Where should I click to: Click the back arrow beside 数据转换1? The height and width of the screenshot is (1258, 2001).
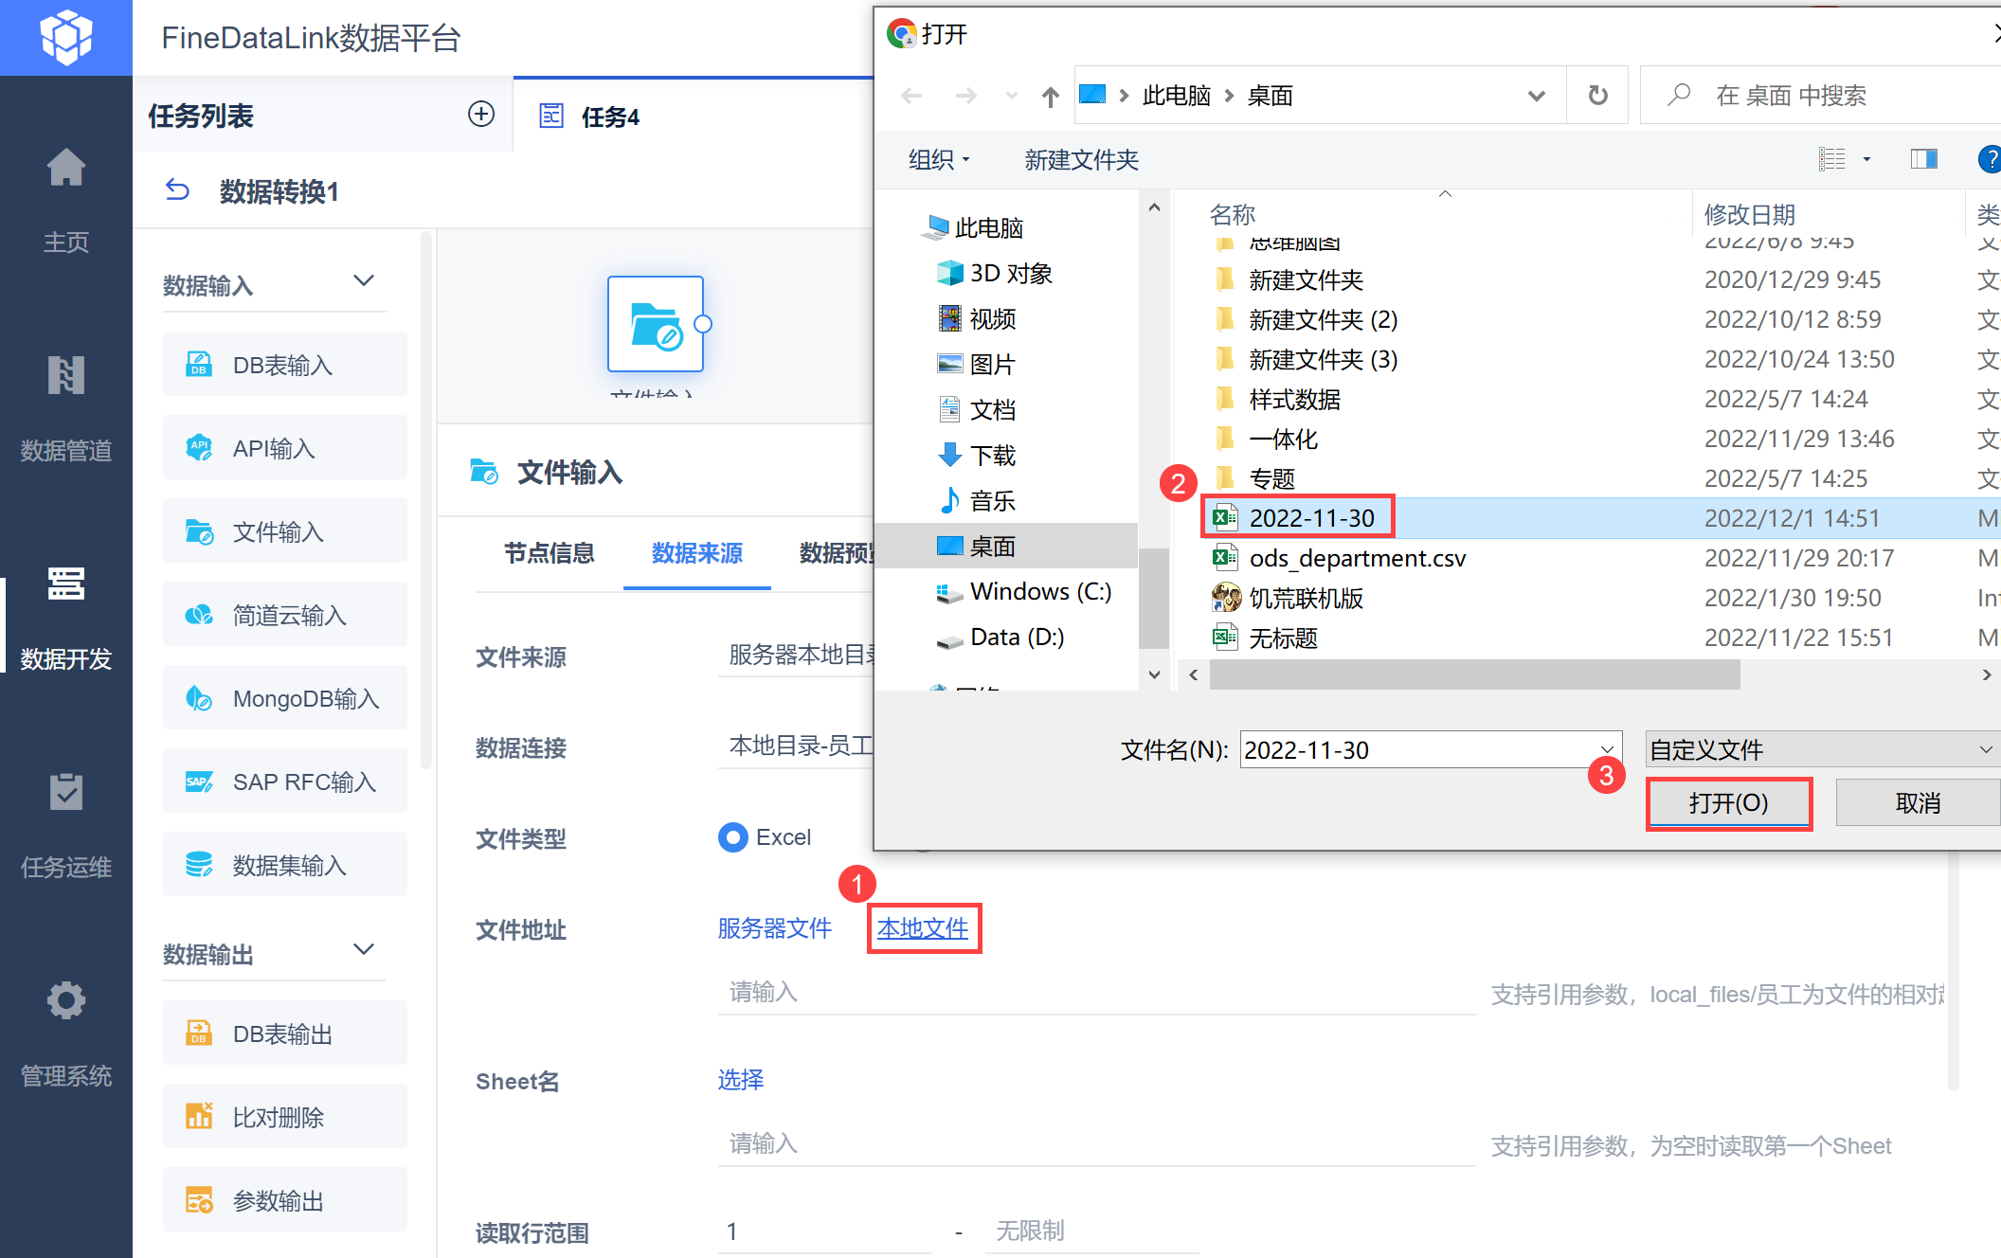click(x=177, y=190)
